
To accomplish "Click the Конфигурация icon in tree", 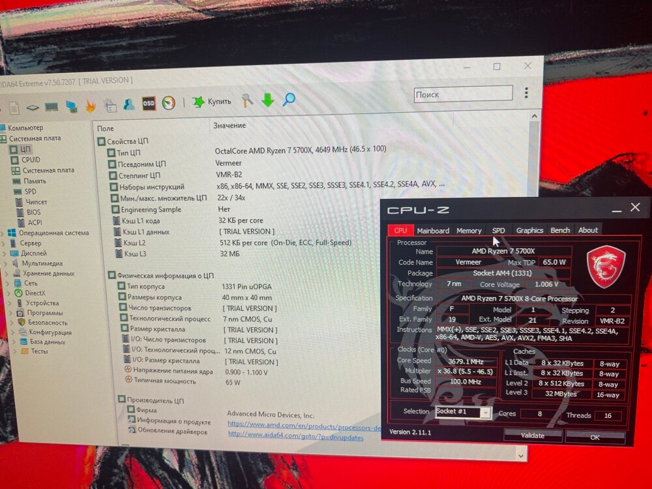I will 23,332.
